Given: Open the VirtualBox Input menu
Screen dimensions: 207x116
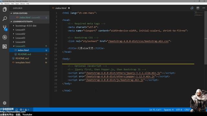Looking at the screenshot, I should point(17,4).
